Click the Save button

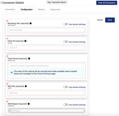coord(110,20)
